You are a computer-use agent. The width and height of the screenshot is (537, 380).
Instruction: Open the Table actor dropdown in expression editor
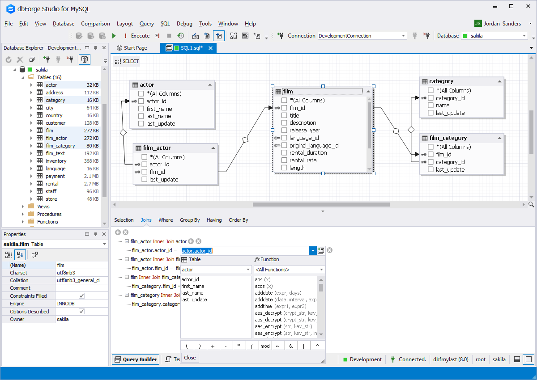click(x=248, y=270)
